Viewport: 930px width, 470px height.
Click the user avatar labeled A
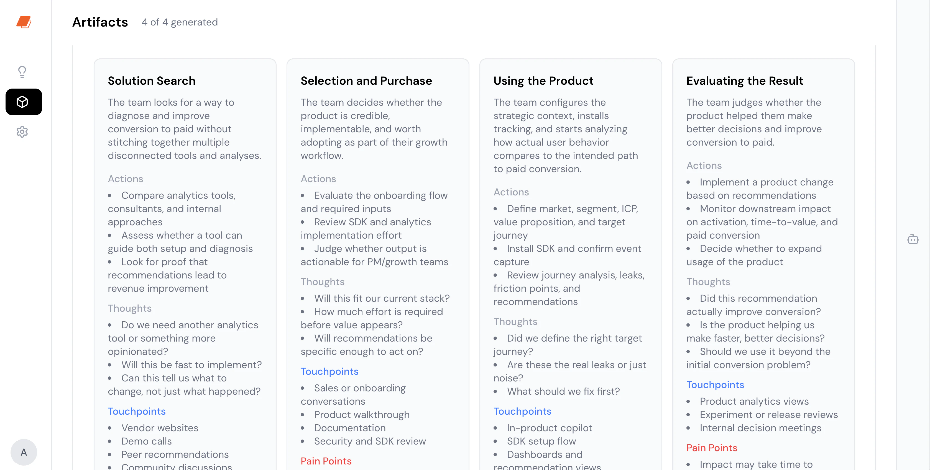click(24, 452)
